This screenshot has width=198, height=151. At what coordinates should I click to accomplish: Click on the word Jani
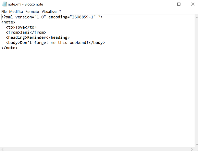[x=25, y=33]
